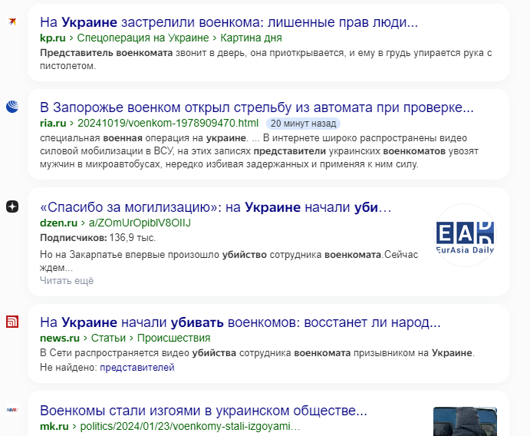This screenshot has width=530, height=436.
Task: Click the mk.ru favicon
Action: pyautogui.click(x=12, y=410)
